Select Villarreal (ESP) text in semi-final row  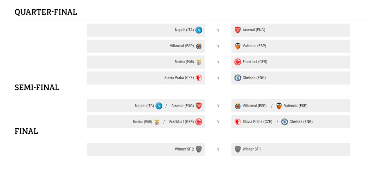(254, 106)
